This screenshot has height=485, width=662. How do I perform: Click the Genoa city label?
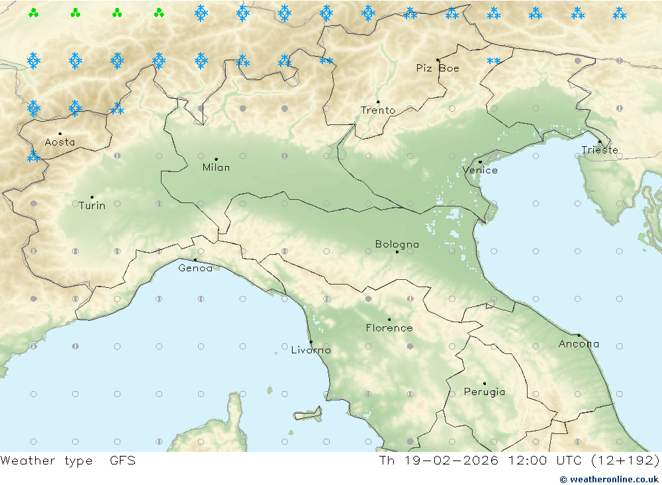point(195,268)
